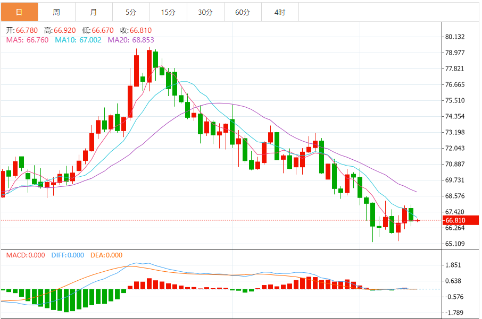Click the DEA:0.000 label
Screen dimensions: 482x319
tap(106, 255)
